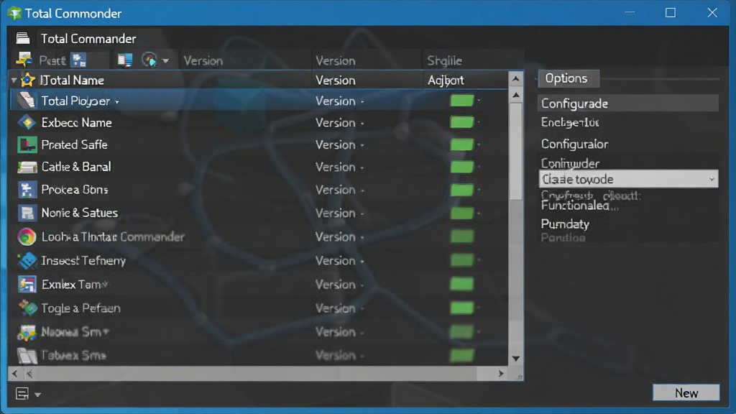The height and width of the screenshot is (414, 736).
Task: Open Version dropdown in Prated Saffe row
Action: pyautogui.click(x=362, y=145)
